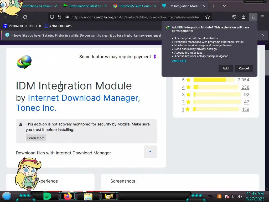Close the Download the latest free tab
Image resolution: width=269 pixels, height=202 pixels.
pyautogui.click(x=106, y=6)
